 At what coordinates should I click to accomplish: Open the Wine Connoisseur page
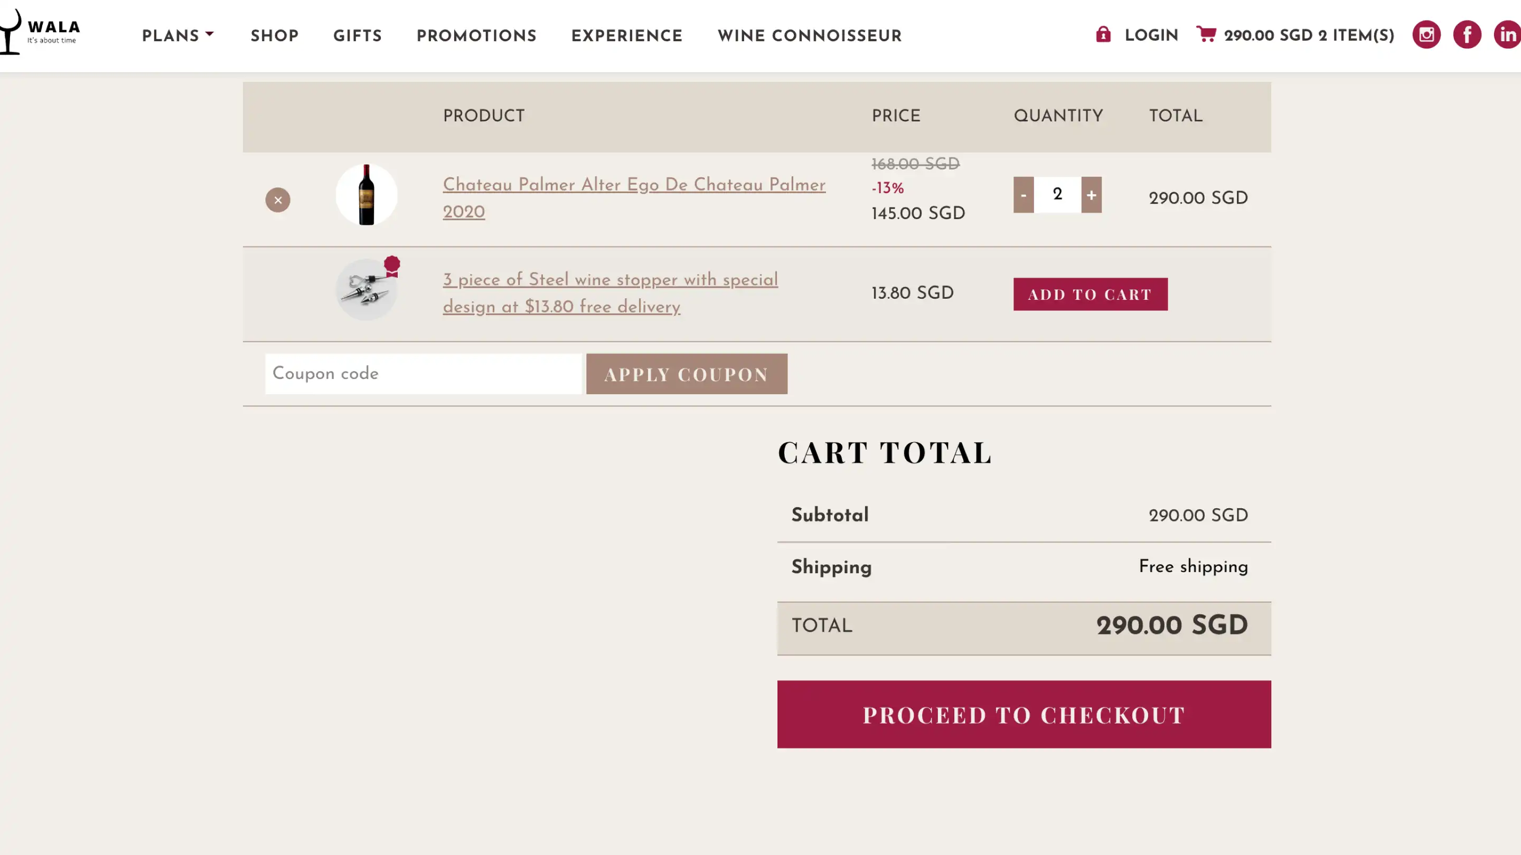[x=810, y=36]
